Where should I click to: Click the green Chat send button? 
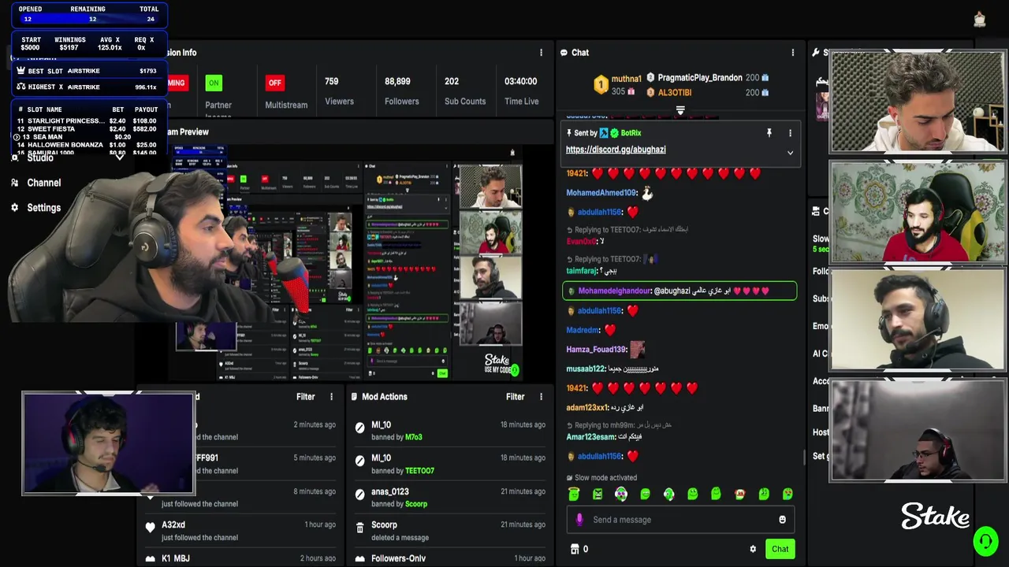pos(780,549)
